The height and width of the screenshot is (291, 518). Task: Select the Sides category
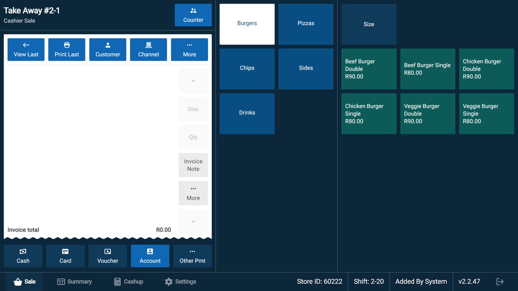point(306,69)
